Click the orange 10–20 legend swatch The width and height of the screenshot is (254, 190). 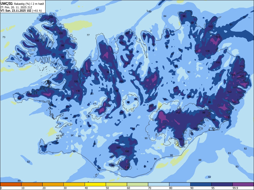point(32,184)
